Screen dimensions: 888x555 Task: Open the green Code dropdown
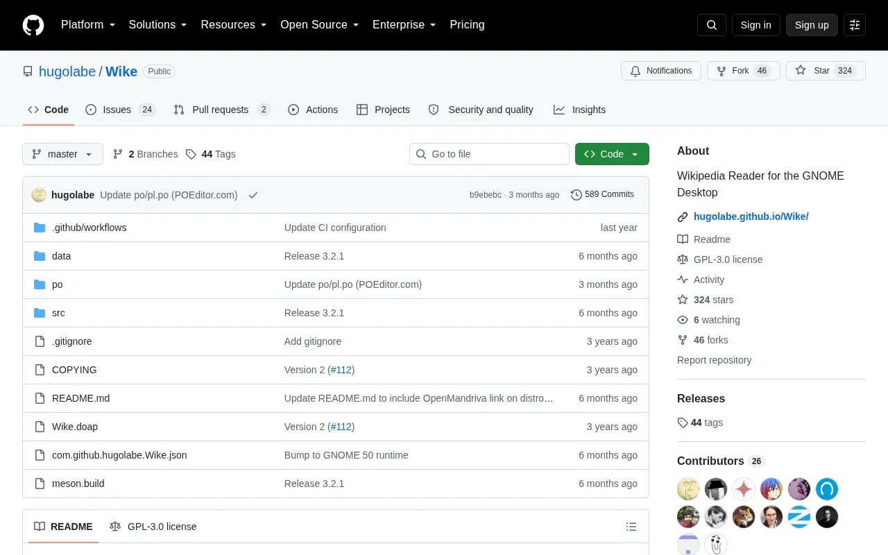tap(612, 154)
